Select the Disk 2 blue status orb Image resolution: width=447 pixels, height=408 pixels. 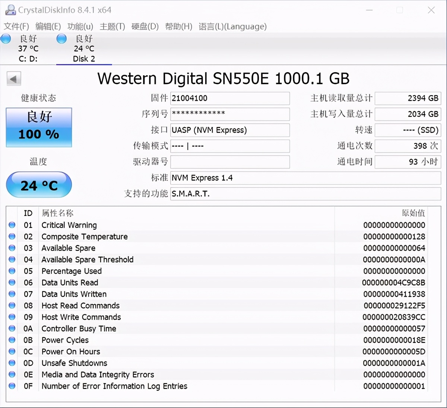pyautogui.click(x=61, y=38)
